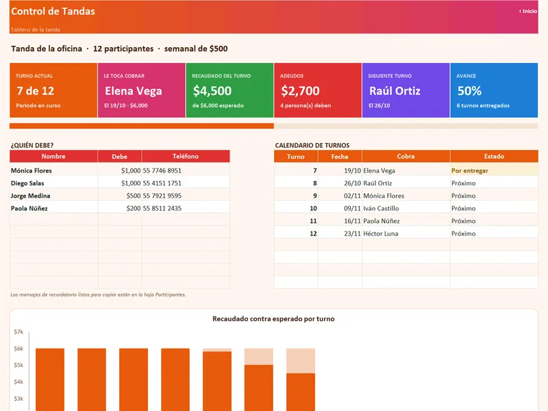The height and width of the screenshot is (411, 548).
Task: Select the Fecha column header
Action: point(340,156)
